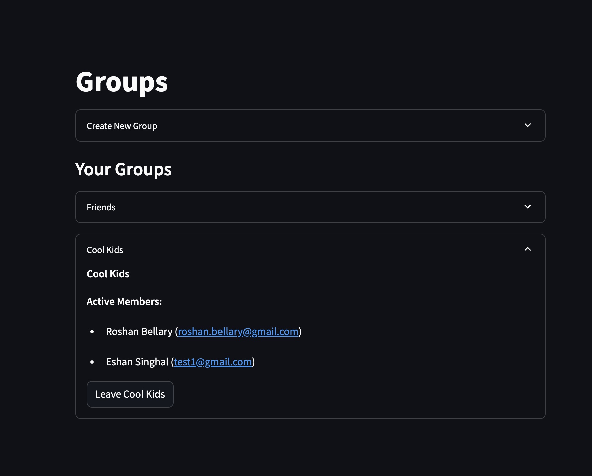Click the opening parenthesis before roshan.bellary@gmail.com
Viewport: 592px width, 476px height.
[x=176, y=332]
